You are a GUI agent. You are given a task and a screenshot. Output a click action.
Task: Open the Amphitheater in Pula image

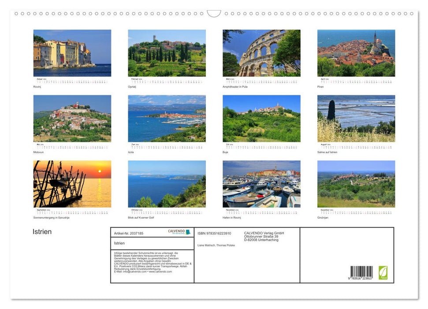(261, 53)
